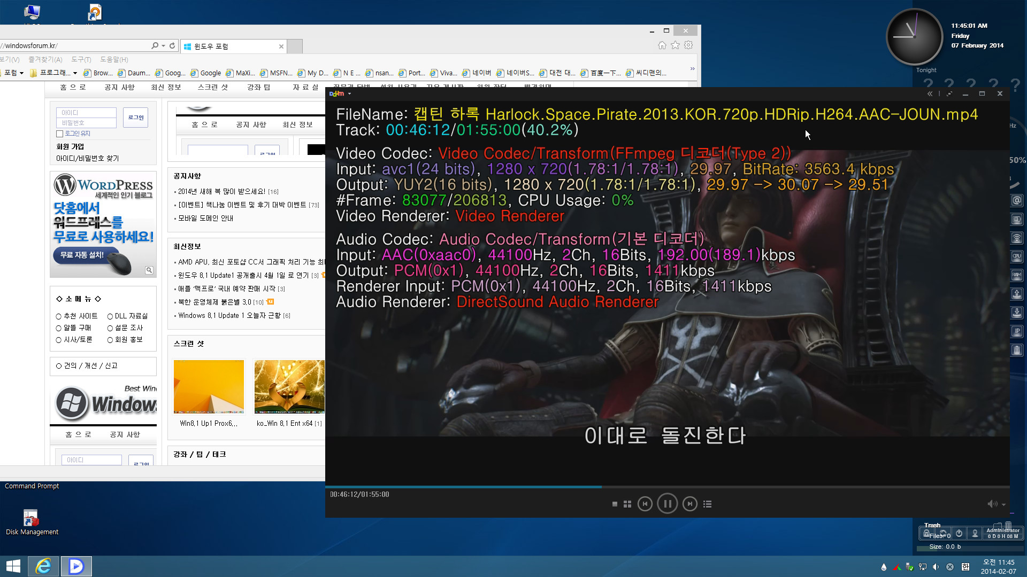Collapse the player side panel with double-chevron
This screenshot has height=577, width=1027.
930,93
